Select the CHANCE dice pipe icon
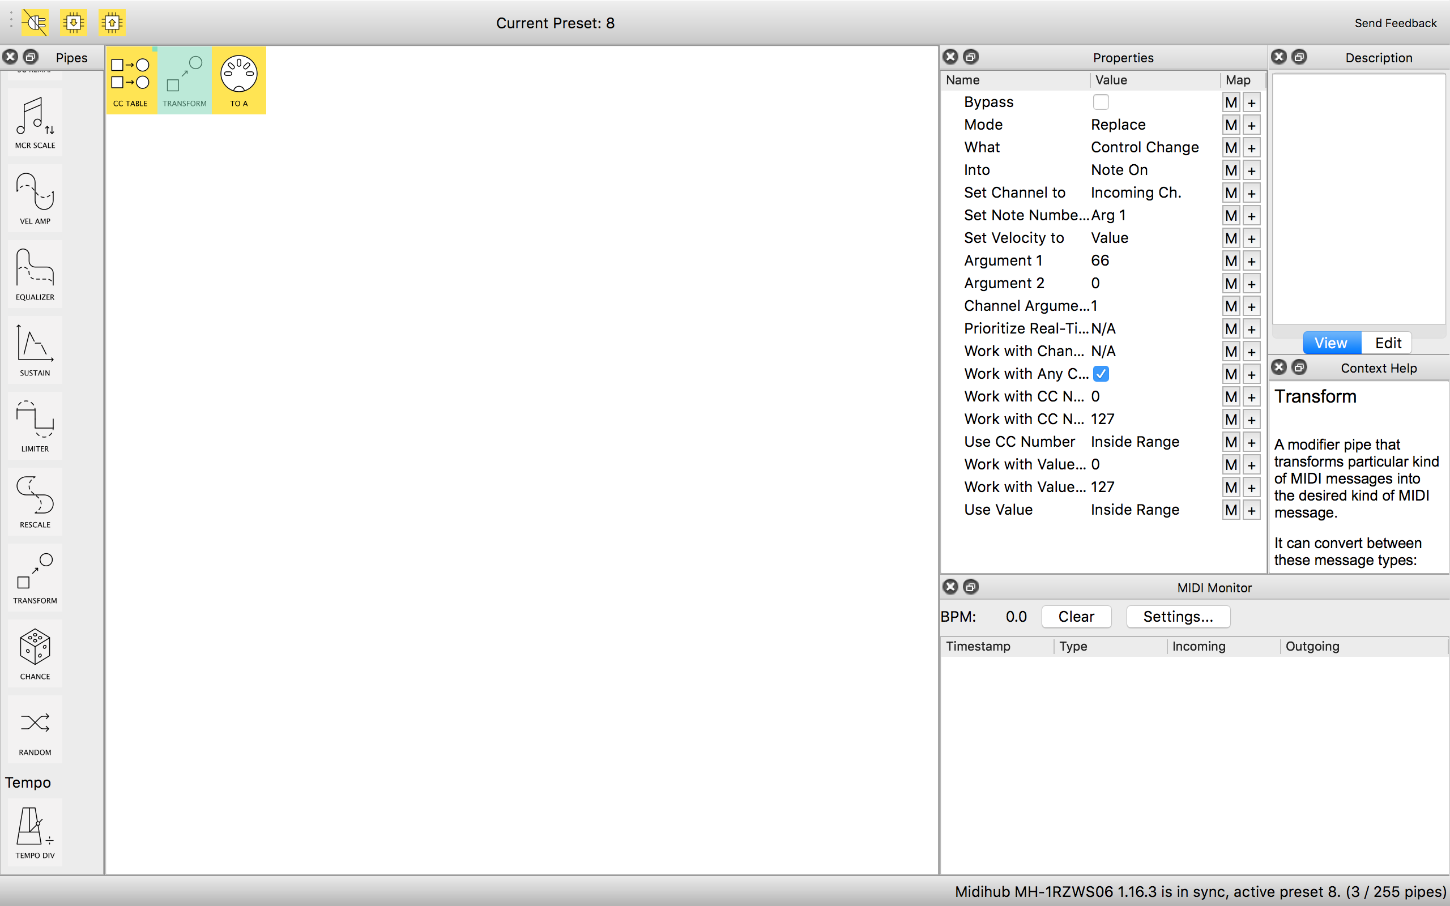 point(35,653)
